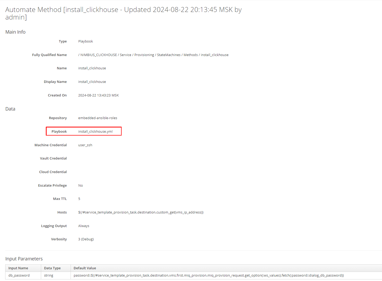This screenshot has height=281, width=382.
Task: Click the Data section heading
Action: [10, 109]
